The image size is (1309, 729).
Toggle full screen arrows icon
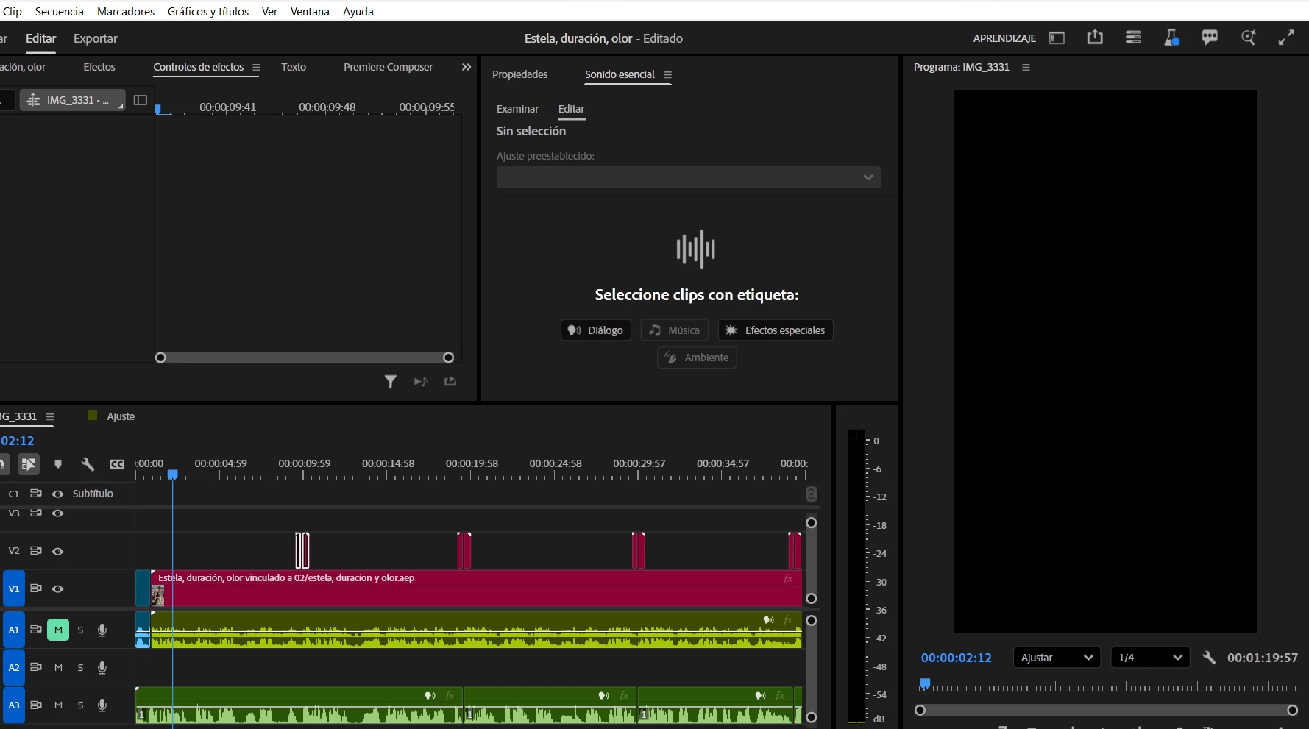coord(1286,38)
